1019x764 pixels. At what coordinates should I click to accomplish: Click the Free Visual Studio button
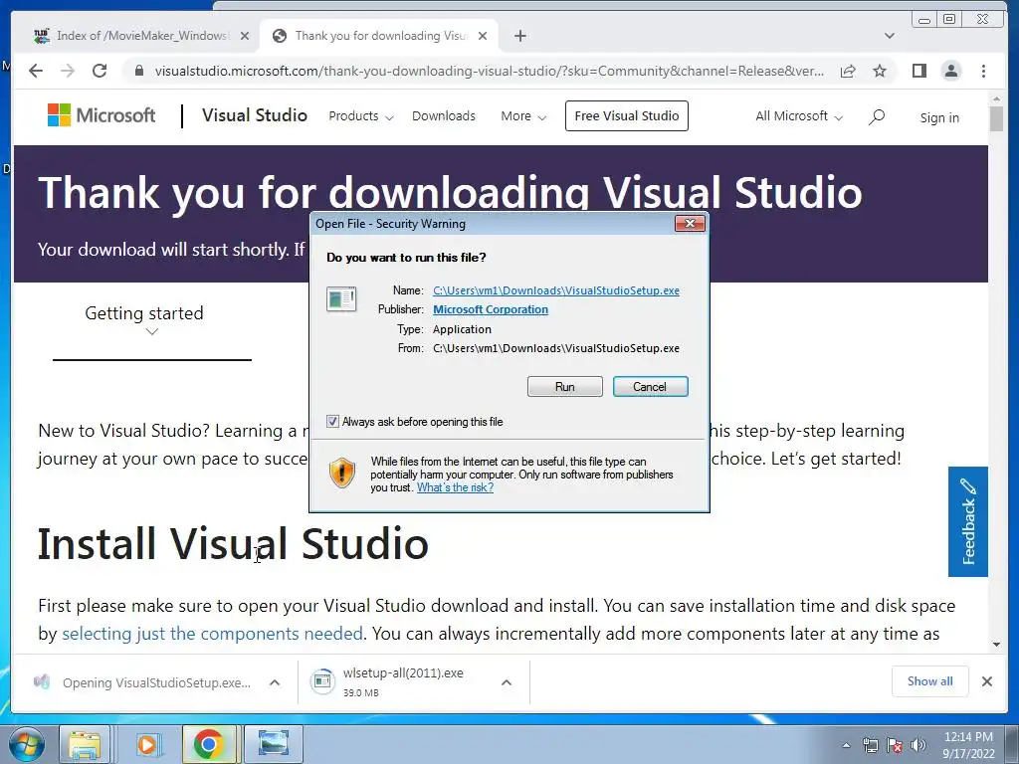(627, 115)
